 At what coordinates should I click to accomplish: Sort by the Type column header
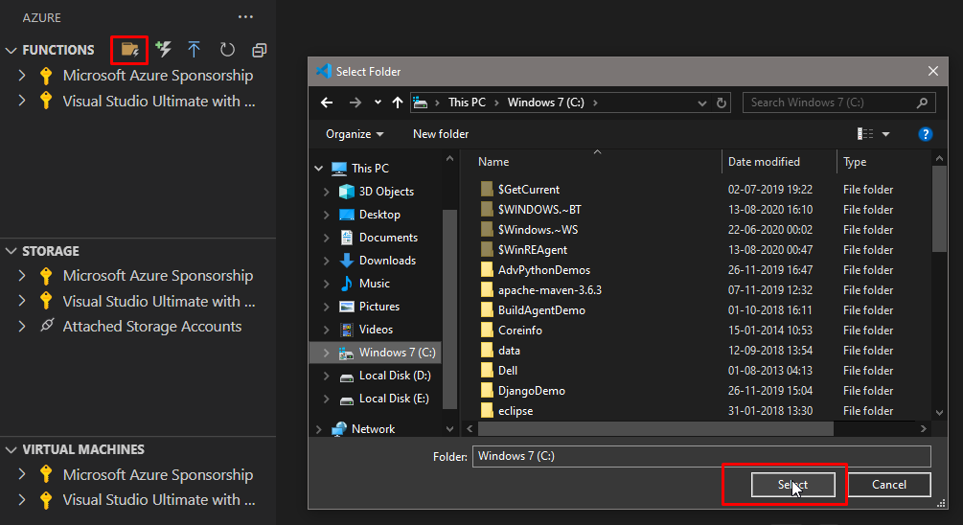coord(855,162)
